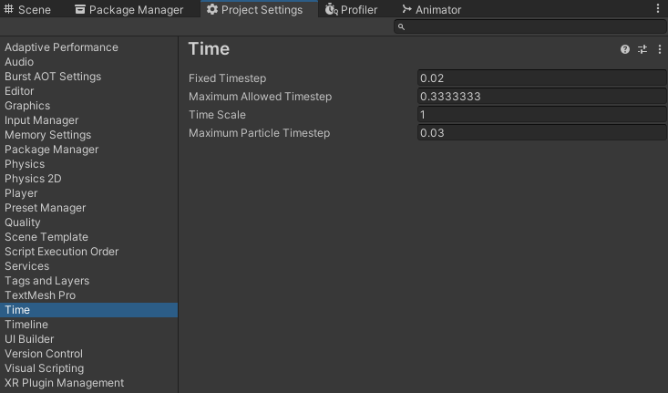Click the settings search box
This screenshot has width=668, height=393.
533,27
